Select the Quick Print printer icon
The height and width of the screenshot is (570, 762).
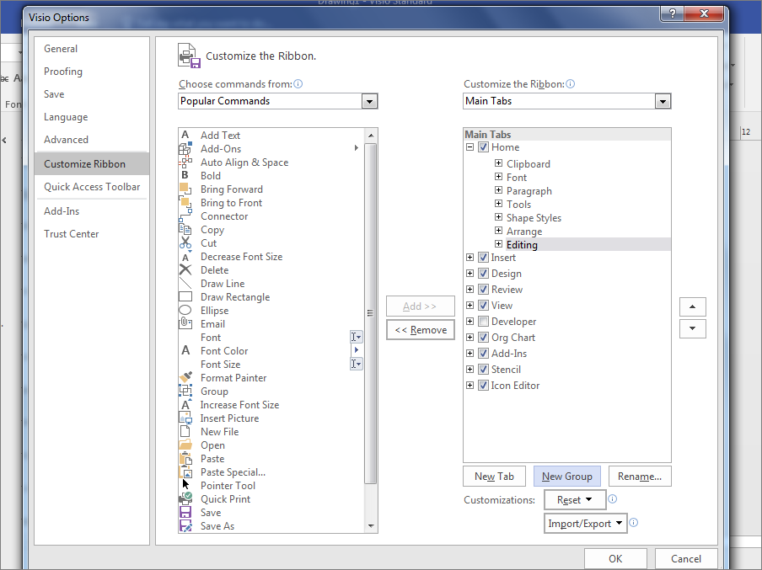(x=185, y=499)
